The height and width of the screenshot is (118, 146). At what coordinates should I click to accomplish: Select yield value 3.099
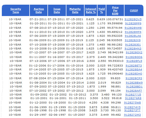[x=102, y=91]
